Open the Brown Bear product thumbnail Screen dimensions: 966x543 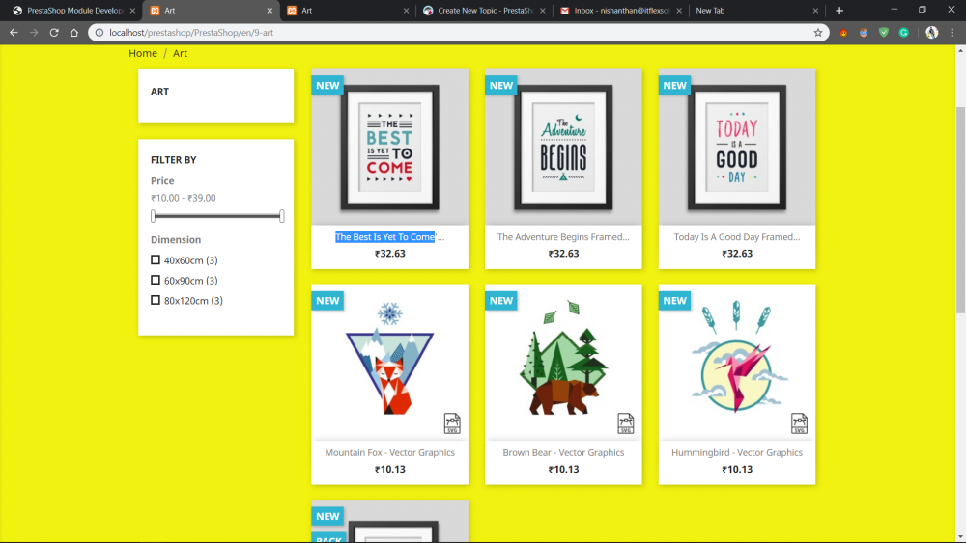pos(563,363)
